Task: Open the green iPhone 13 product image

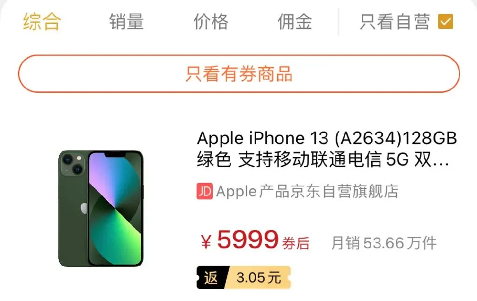Action: click(101, 208)
